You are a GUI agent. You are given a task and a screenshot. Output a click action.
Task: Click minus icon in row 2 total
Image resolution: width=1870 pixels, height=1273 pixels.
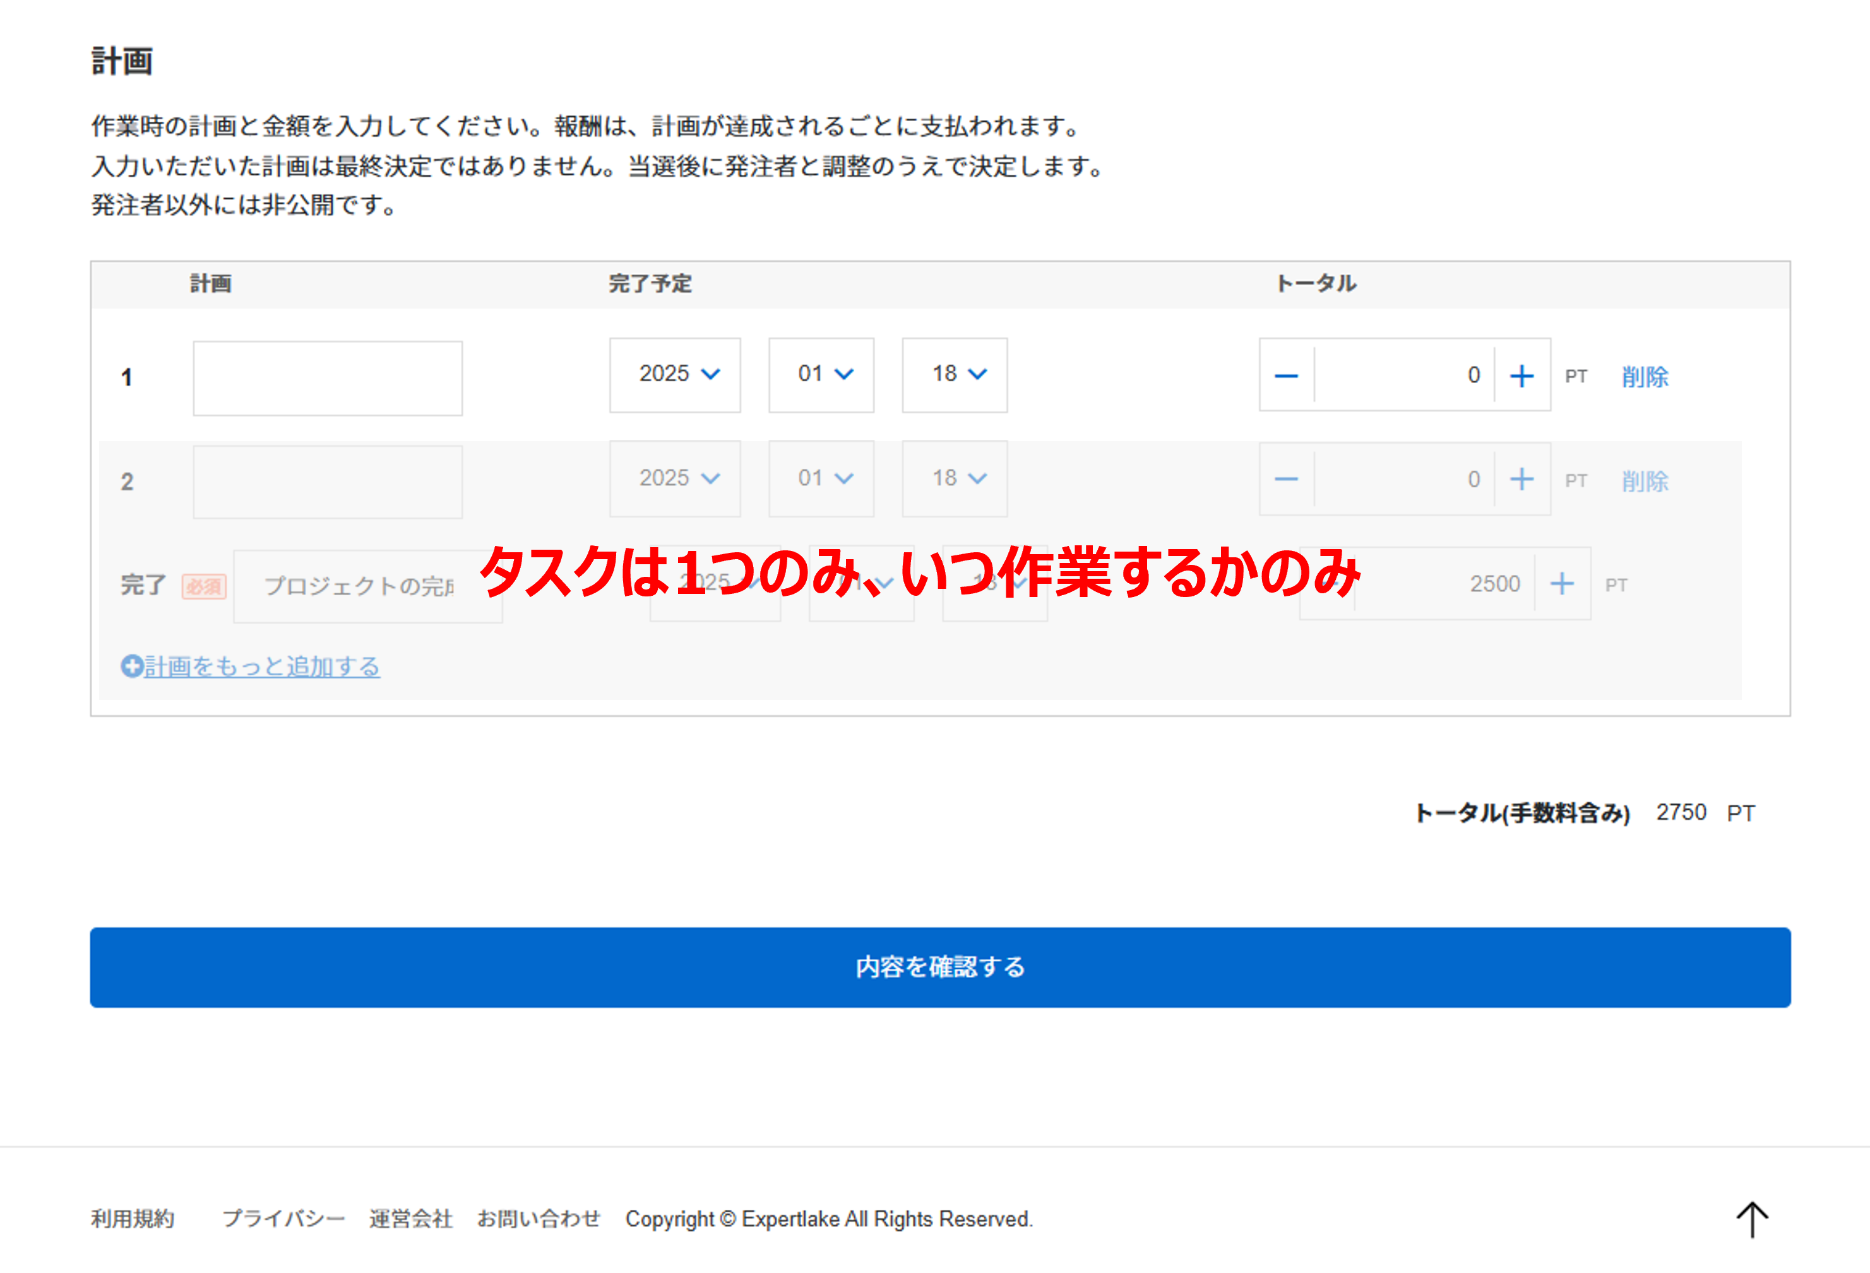click(1286, 479)
